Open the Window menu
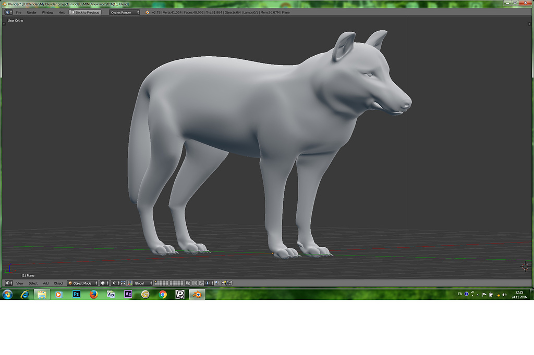Viewport: 534px width, 355px height. click(x=47, y=12)
